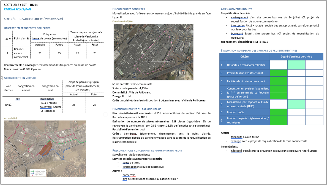Screen dimensions: 327x185
Task: Click the table resize handle below the accessibility table
Action: (x=105, y=115)
